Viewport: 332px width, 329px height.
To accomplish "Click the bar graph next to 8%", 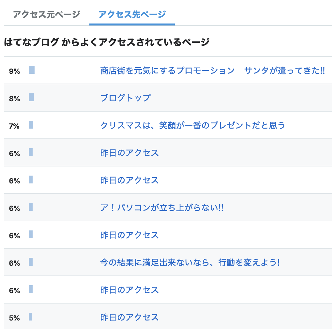I will coord(31,97).
